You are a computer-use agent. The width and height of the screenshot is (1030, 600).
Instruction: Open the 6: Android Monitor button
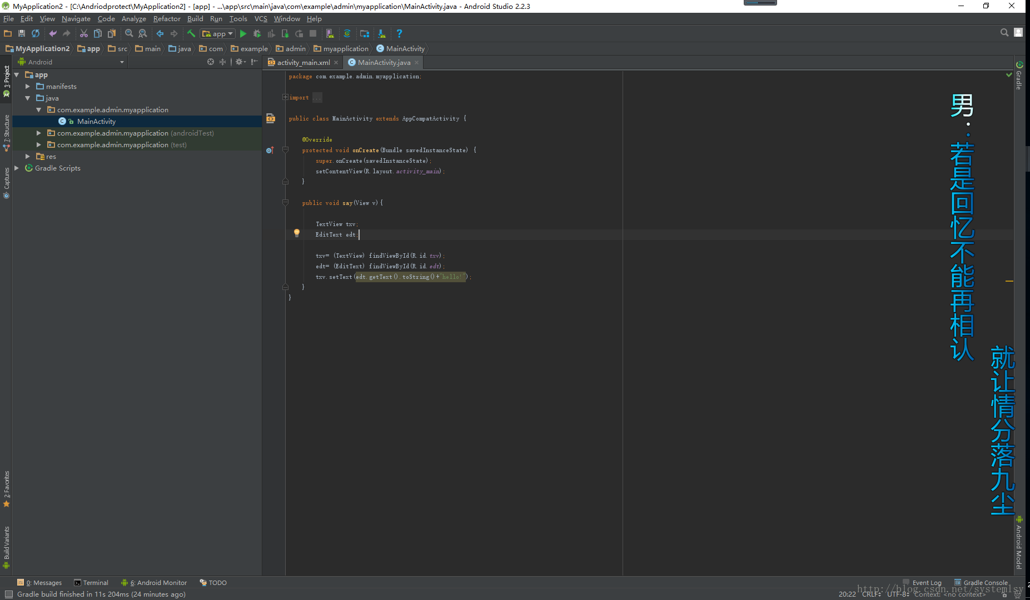tap(154, 583)
